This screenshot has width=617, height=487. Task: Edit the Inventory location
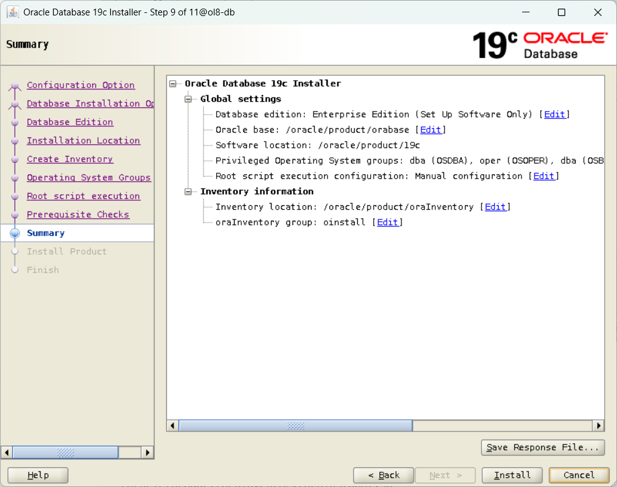[495, 207]
